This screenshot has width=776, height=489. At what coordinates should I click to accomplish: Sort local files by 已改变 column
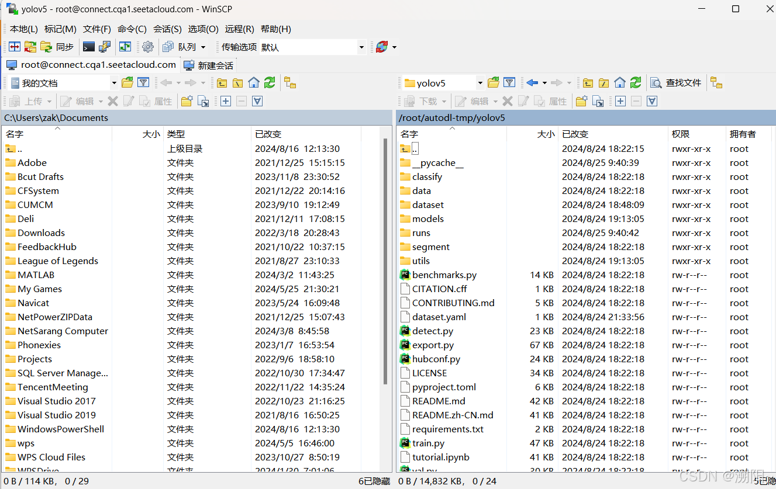point(306,134)
